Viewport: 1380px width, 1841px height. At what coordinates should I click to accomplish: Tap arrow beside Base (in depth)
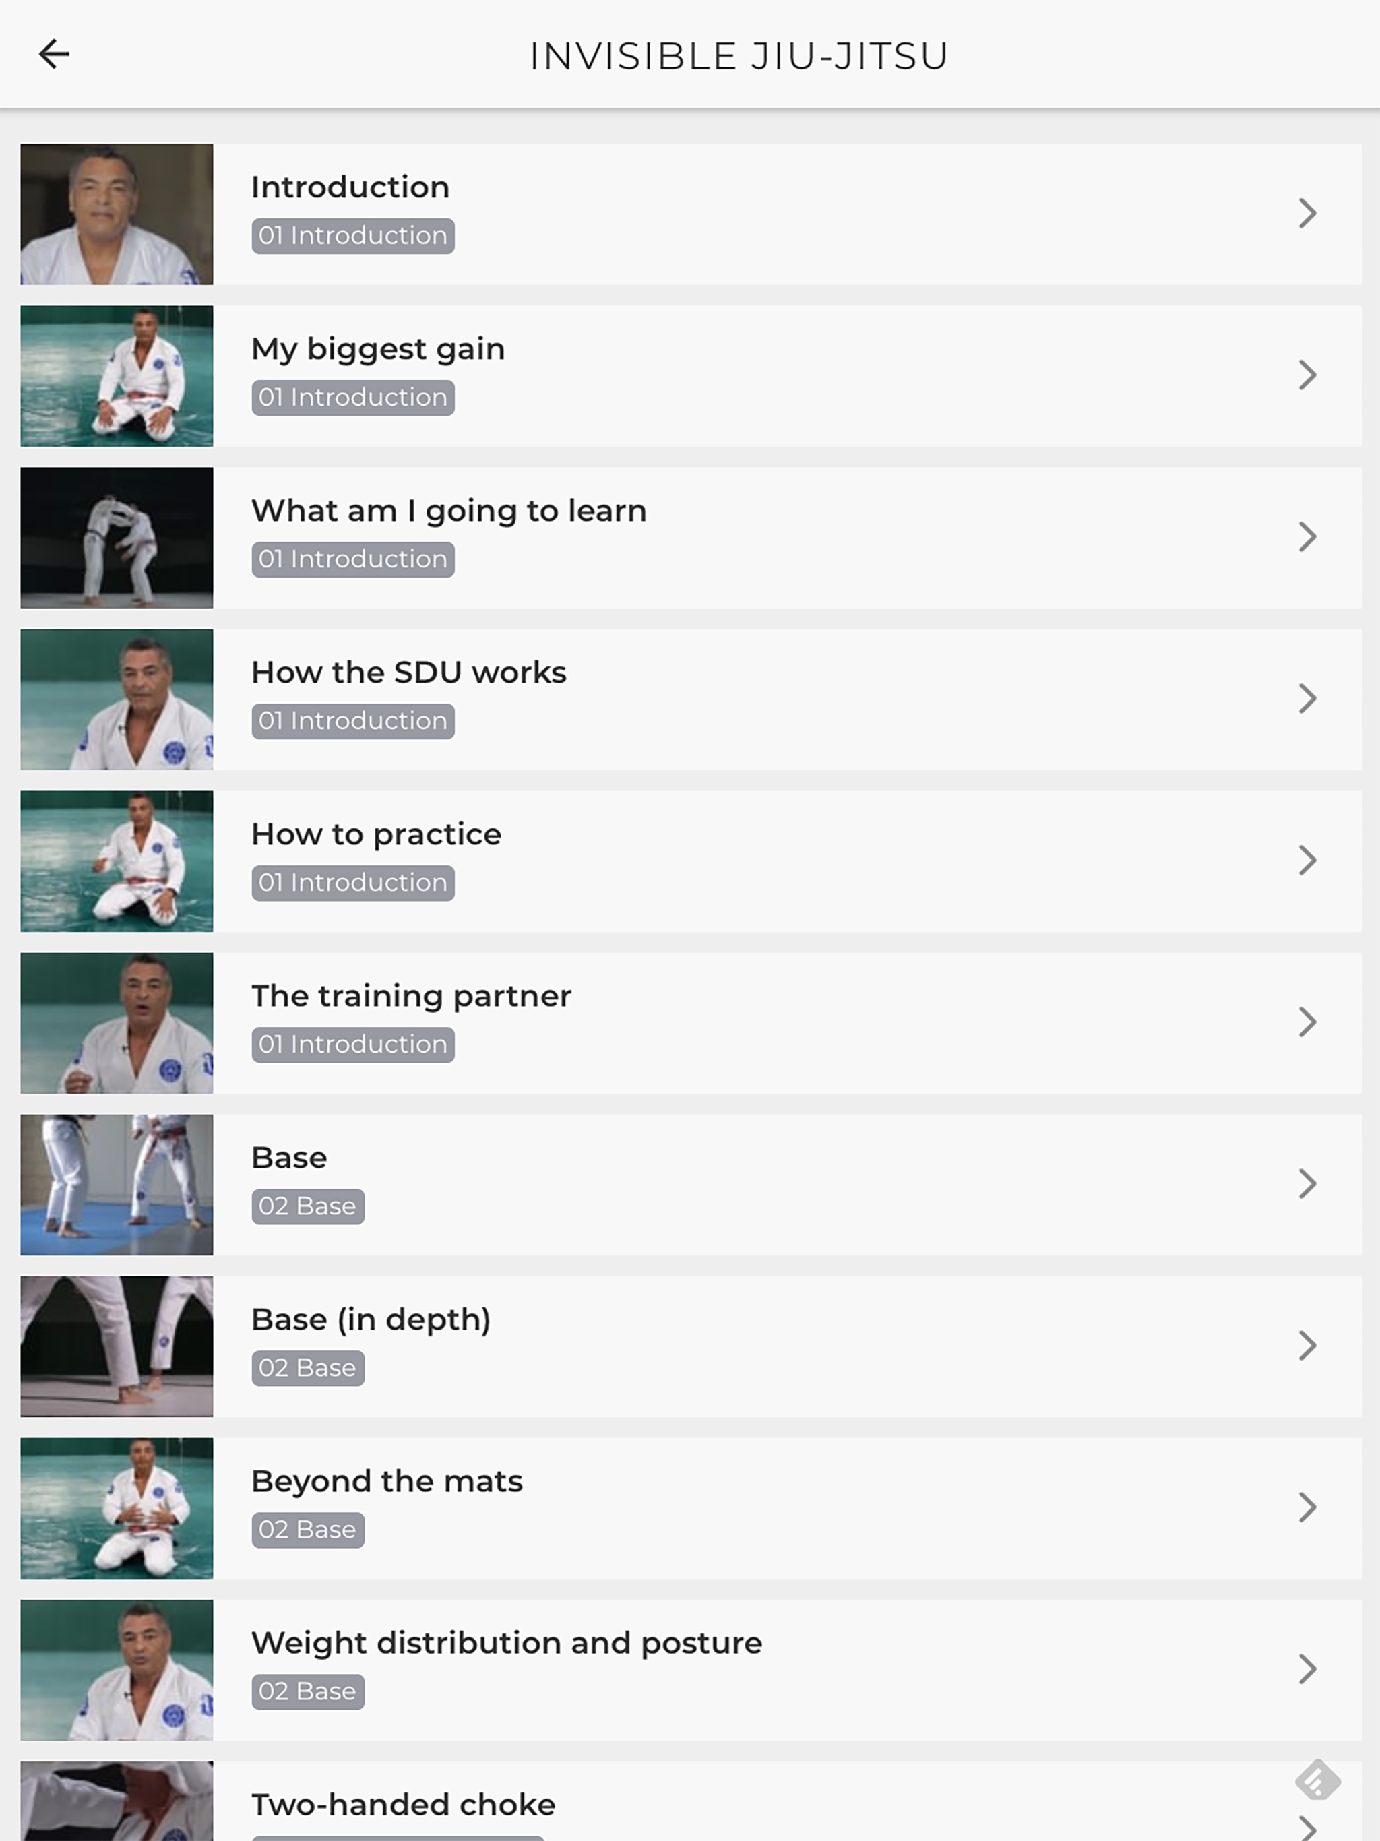(1308, 1346)
